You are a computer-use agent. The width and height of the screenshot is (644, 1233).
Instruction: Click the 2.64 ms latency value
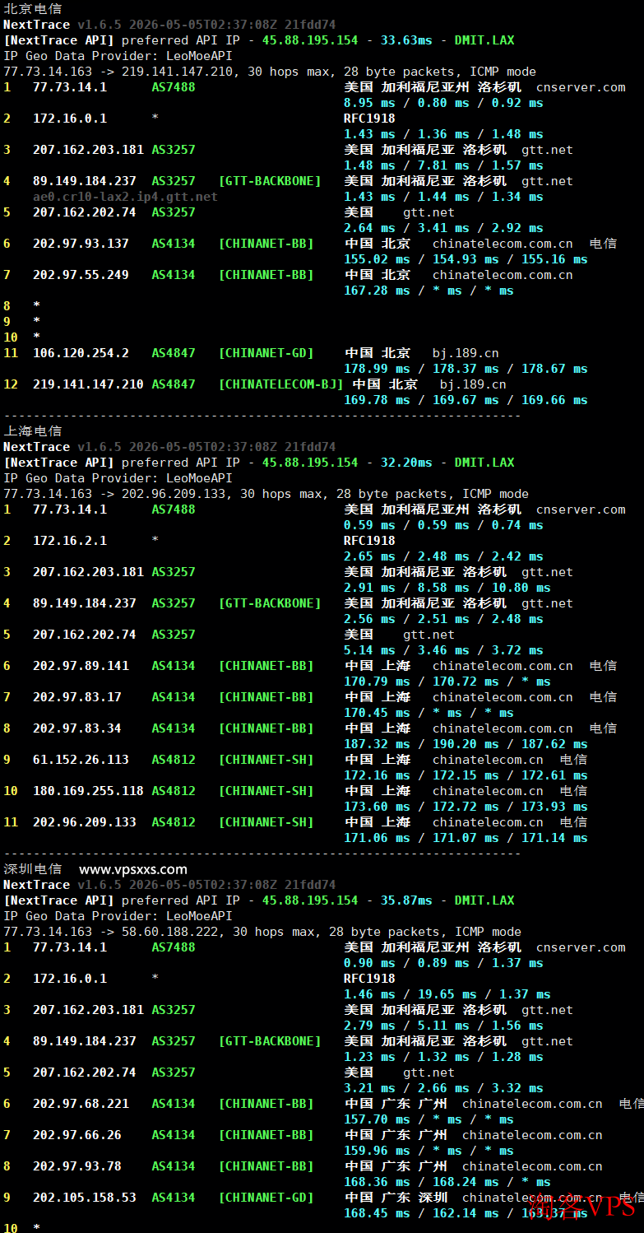(x=369, y=227)
